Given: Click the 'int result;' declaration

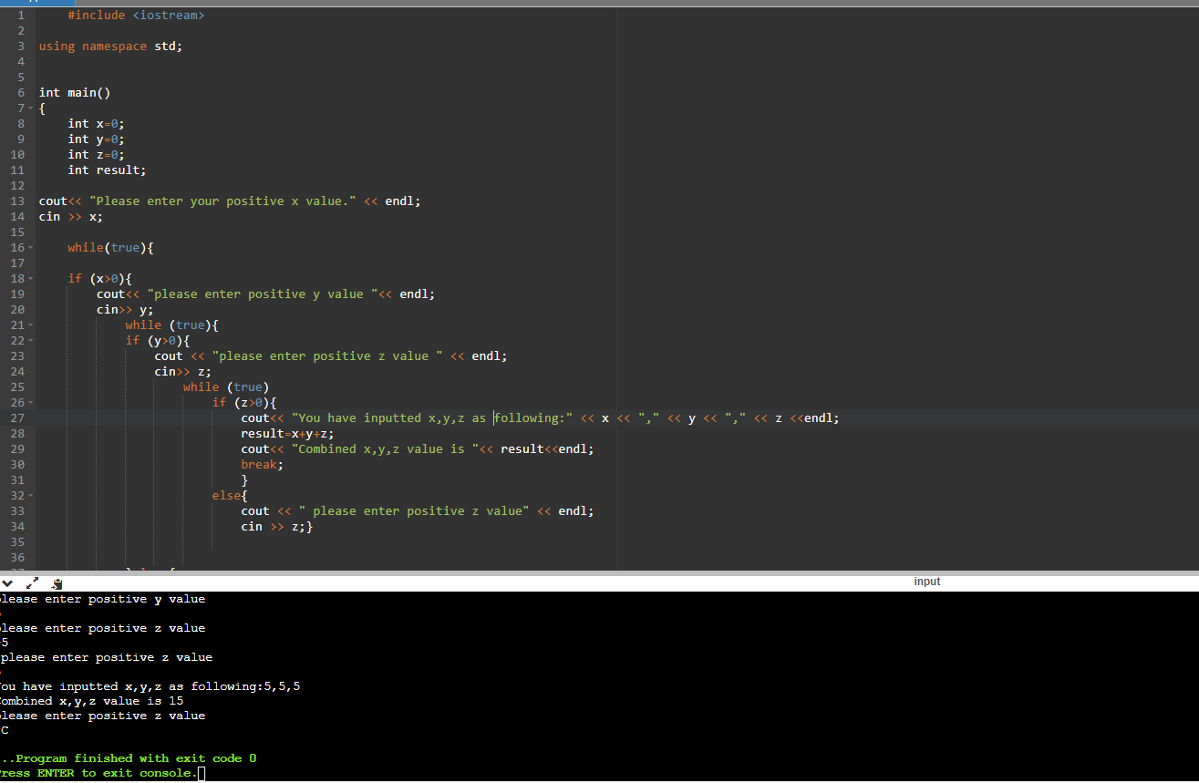Looking at the screenshot, I should pos(107,170).
